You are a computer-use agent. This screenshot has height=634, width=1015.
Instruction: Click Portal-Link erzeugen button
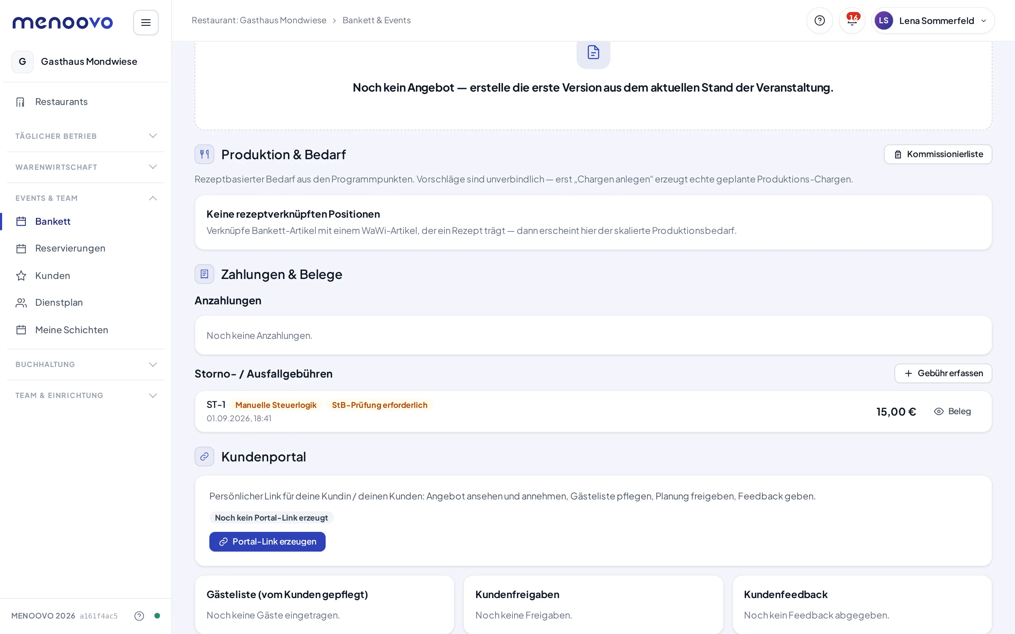tap(267, 542)
